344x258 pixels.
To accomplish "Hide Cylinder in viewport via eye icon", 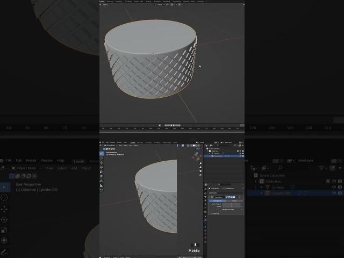I will pyautogui.click(x=240, y=154).
